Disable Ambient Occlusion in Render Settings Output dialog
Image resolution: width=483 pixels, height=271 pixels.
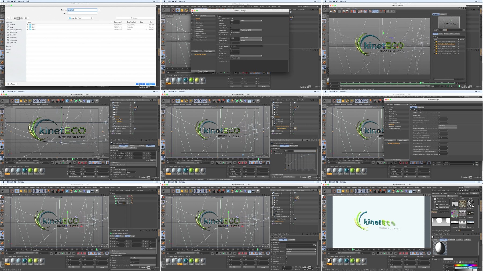192,38
